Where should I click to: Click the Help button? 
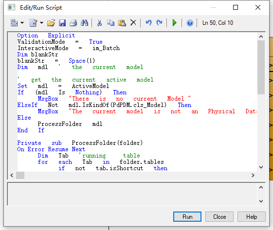(252, 217)
